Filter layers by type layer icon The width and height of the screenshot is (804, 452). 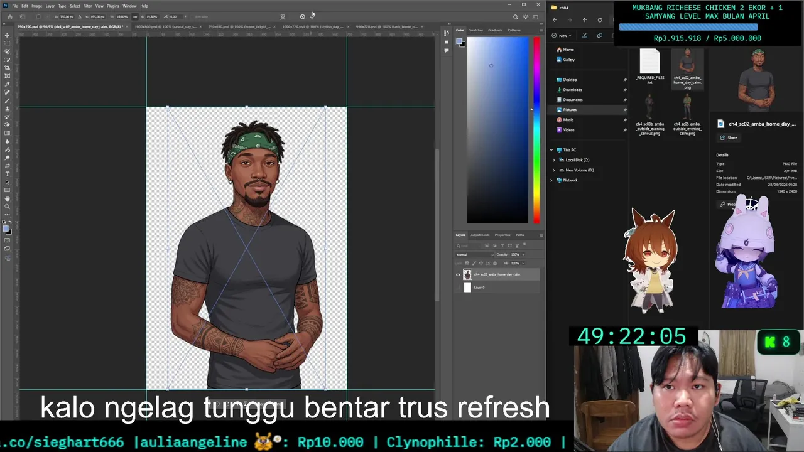[503, 245]
